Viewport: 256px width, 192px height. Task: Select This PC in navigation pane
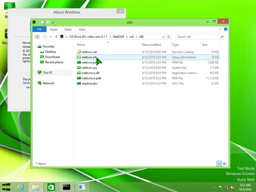[52, 73]
